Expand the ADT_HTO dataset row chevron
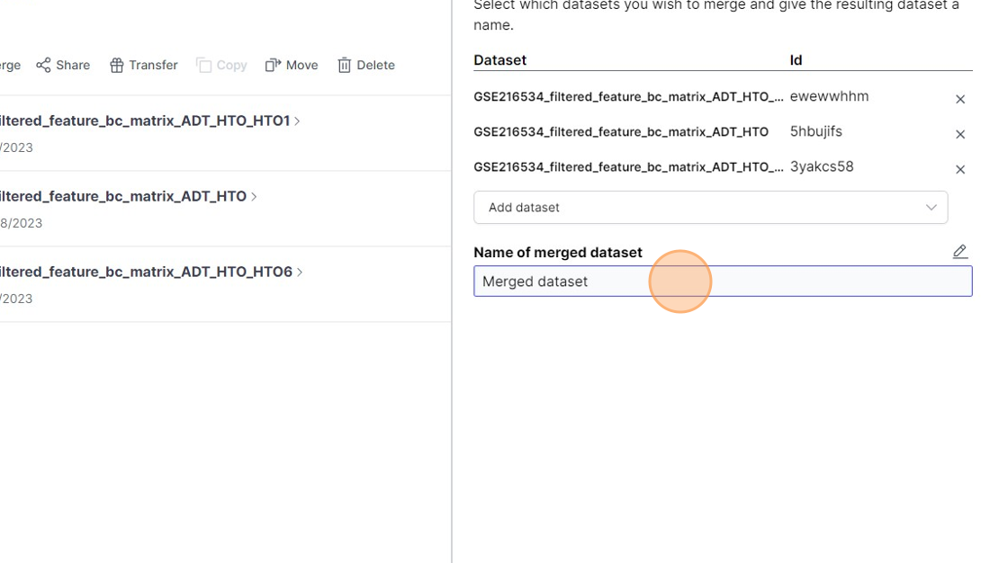This screenshot has height=563, width=1008. (255, 196)
